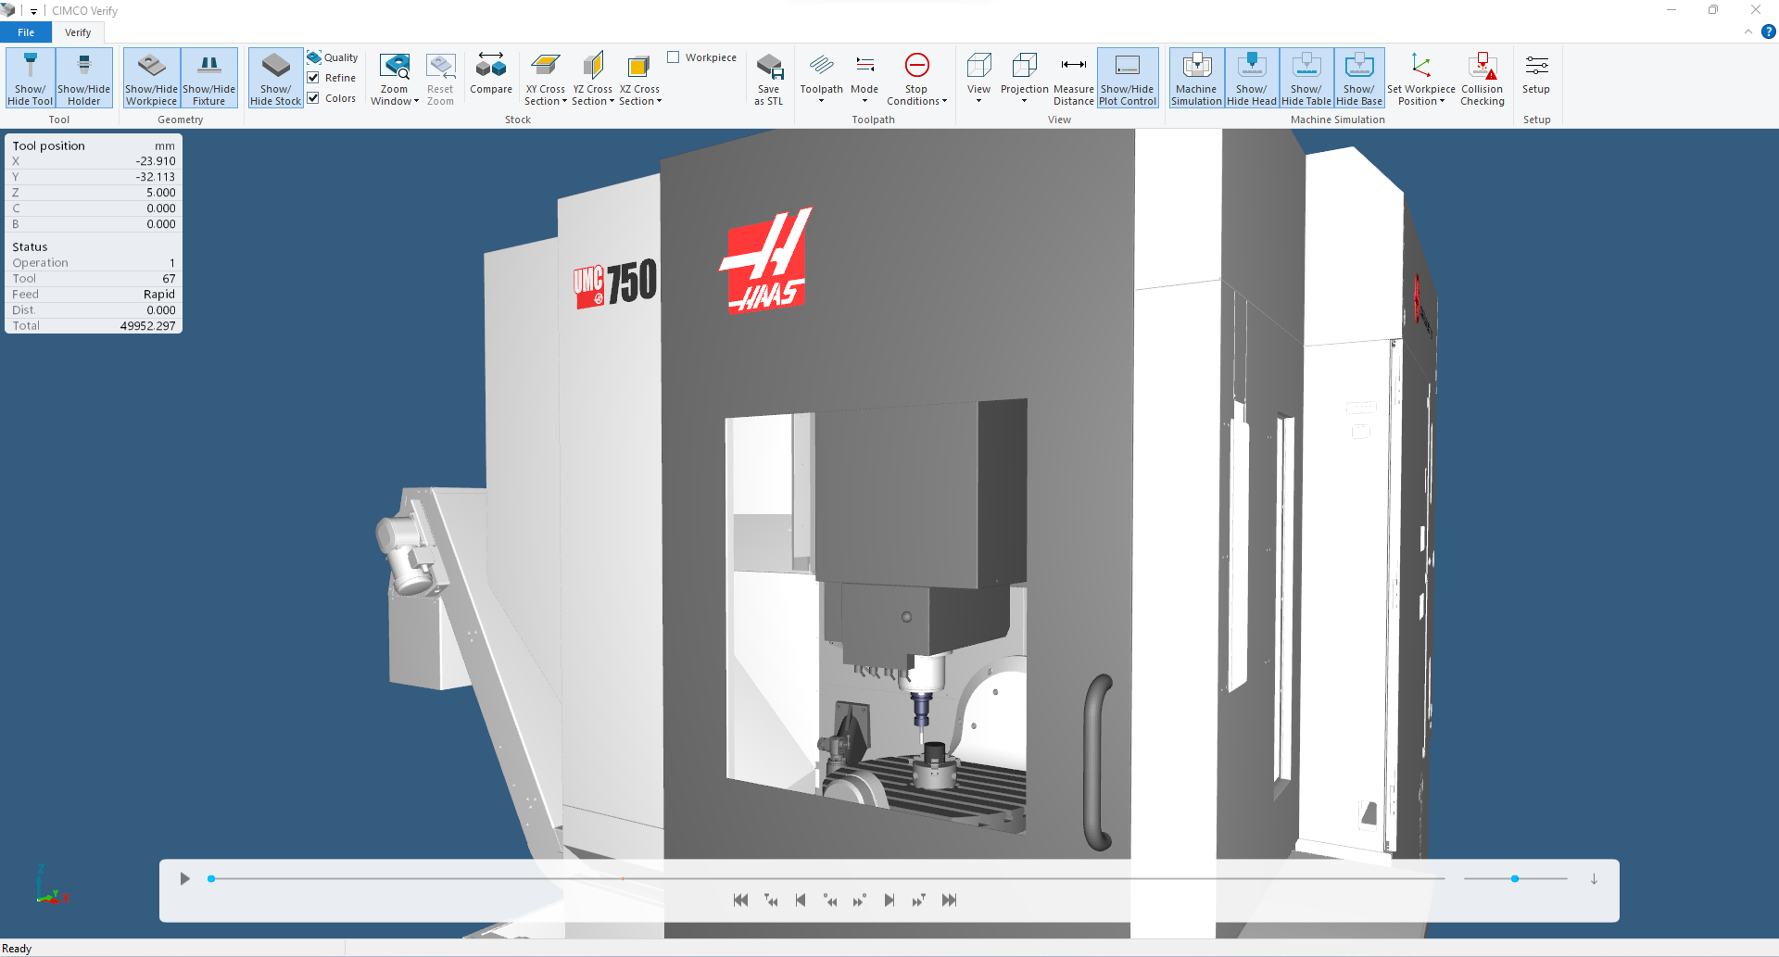Collapse the ribbon with the chevron

1748,31
